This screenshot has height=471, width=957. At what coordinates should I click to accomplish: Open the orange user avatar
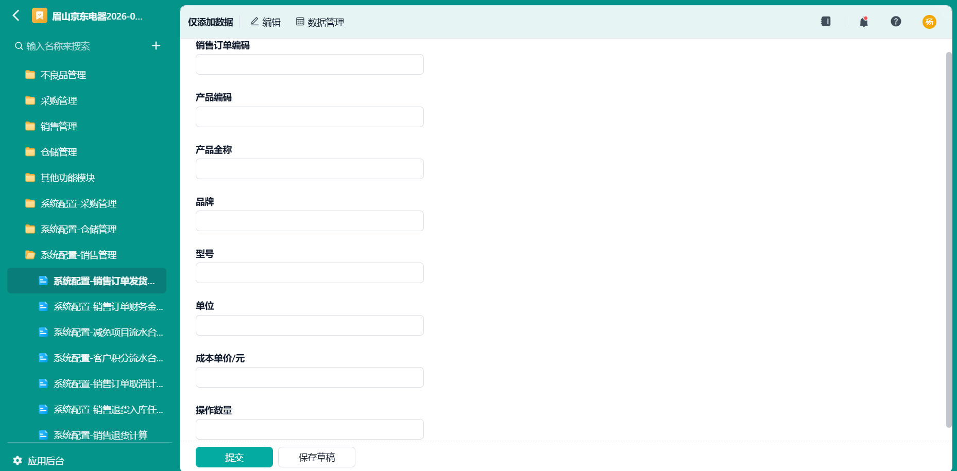point(929,22)
